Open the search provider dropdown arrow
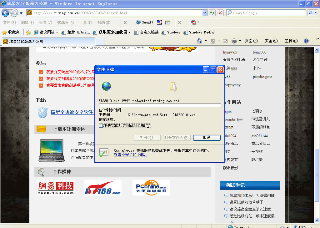The image size is (320, 228). coord(316,13)
